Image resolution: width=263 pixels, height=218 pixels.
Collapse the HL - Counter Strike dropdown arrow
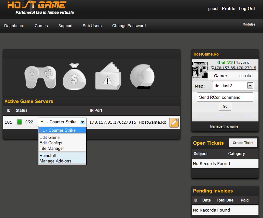pyautogui.click(x=82, y=122)
